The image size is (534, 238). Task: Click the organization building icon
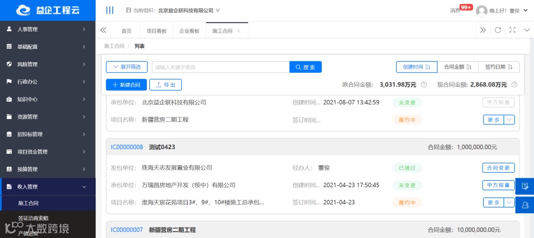tap(129, 10)
